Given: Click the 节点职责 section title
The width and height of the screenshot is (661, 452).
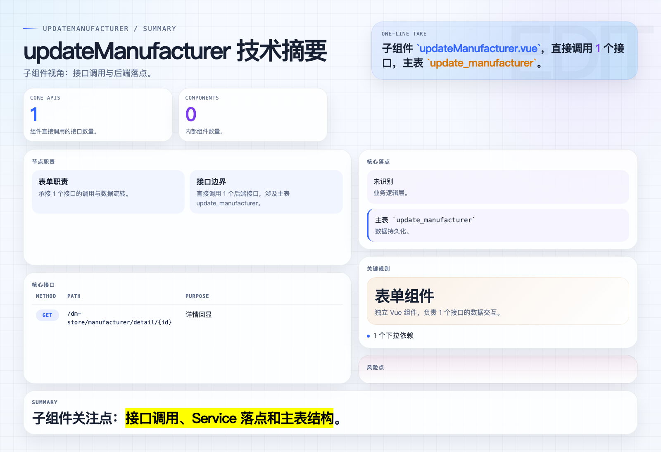Looking at the screenshot, I should pos(43,162).
